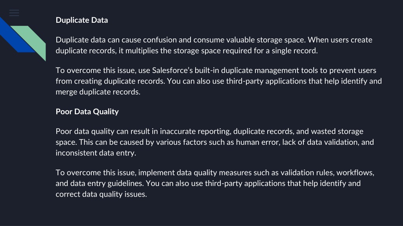This screenshot has height=226, width=403.
Task: Click the line 'inconsistent data entry.'
Action: tap(96, 153)
